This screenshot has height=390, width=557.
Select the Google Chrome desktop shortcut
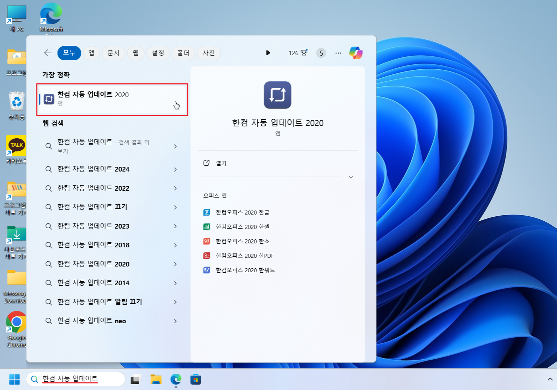click(16, 329)
